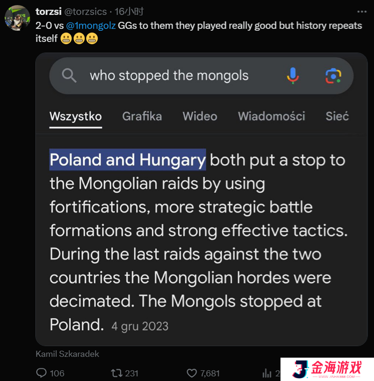Click the highlighted Poland and Hungary text
374x381 pixels.
point(128,160)
